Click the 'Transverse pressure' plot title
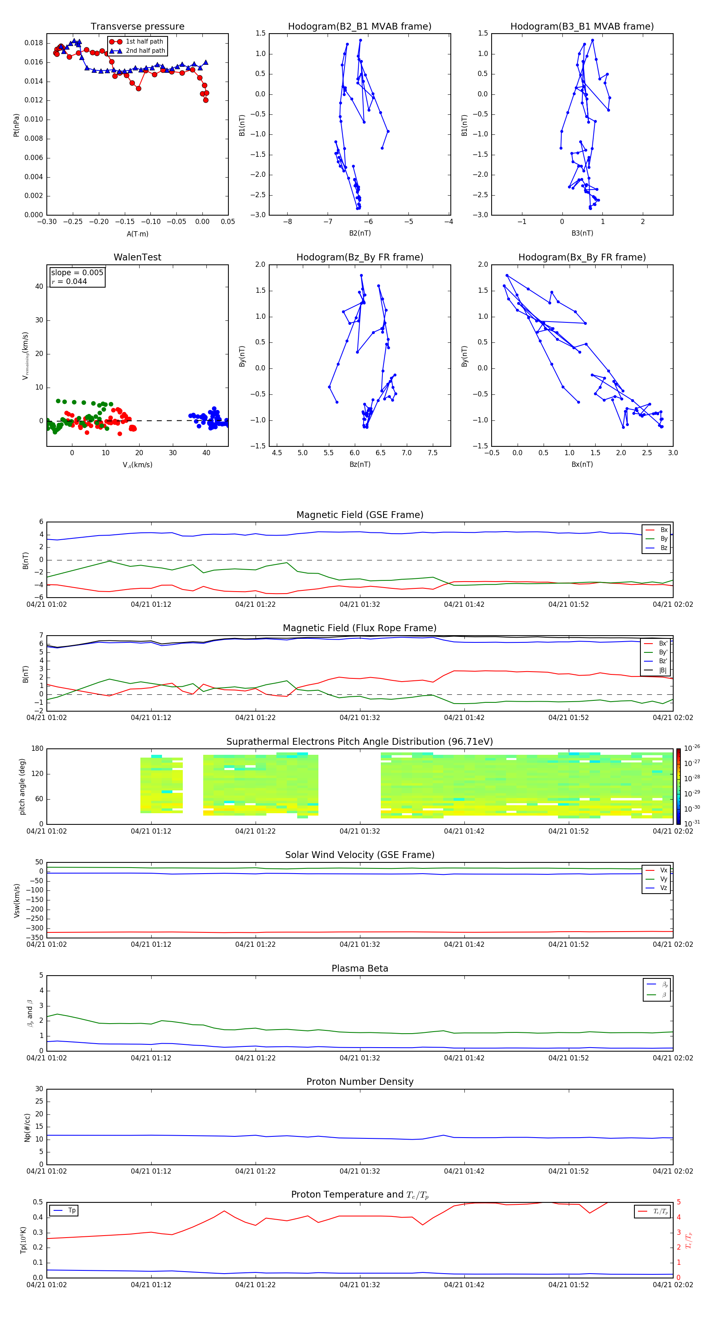Image resolution: width=720 pixels, height=1320 pixels. coord(137,27)
